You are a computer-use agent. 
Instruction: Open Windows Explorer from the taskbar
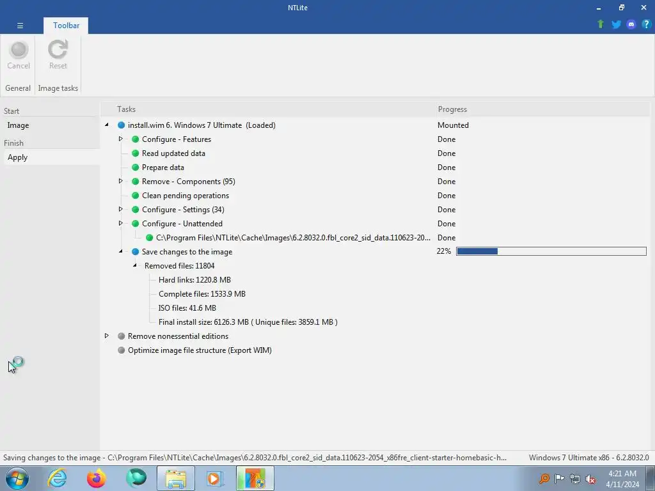176,478
